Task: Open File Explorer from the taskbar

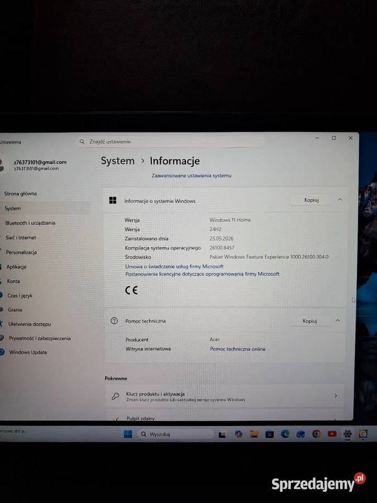Action: point(254,434)
